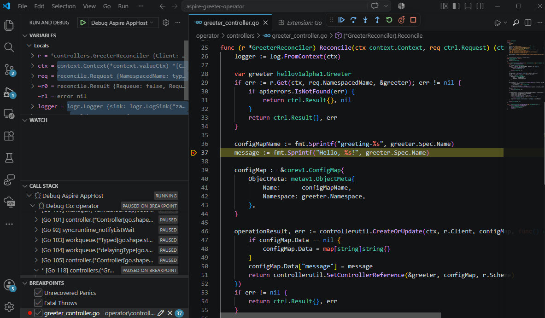Click the editor horizontal scrollbar
The height and width of the screenshot is (318, 545).
click(x=330, y=315)
